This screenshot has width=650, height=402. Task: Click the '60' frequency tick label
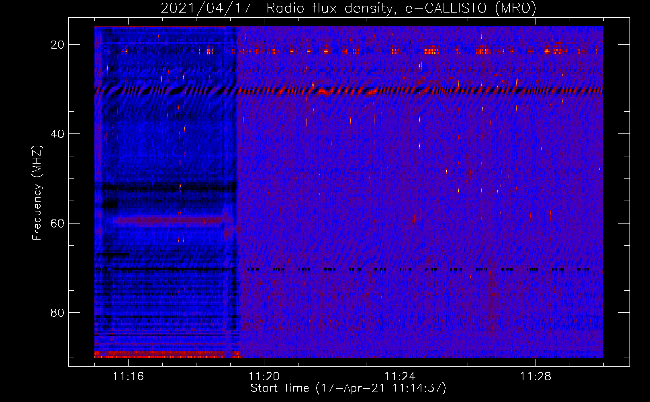tap(57, 223)
